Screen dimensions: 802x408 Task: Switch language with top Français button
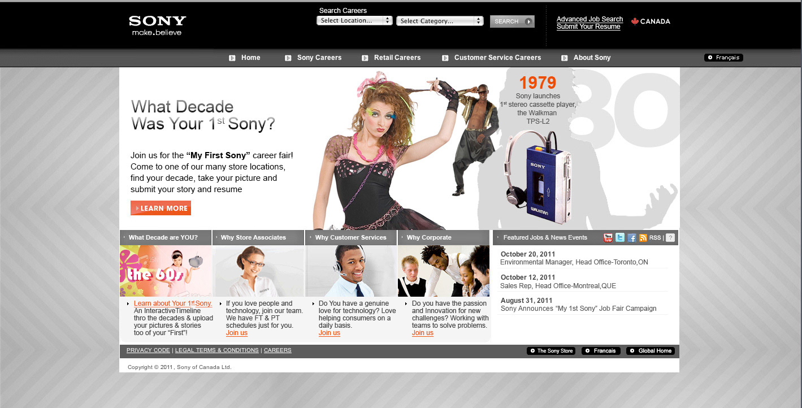pyautogui.click(x=723, y=58)
